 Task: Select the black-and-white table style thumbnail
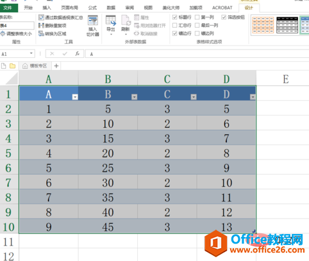pos(287,25)
